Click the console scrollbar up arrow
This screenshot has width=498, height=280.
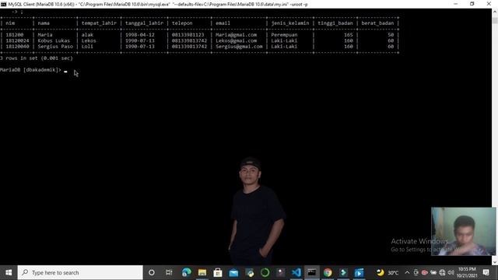click(495, 12)
